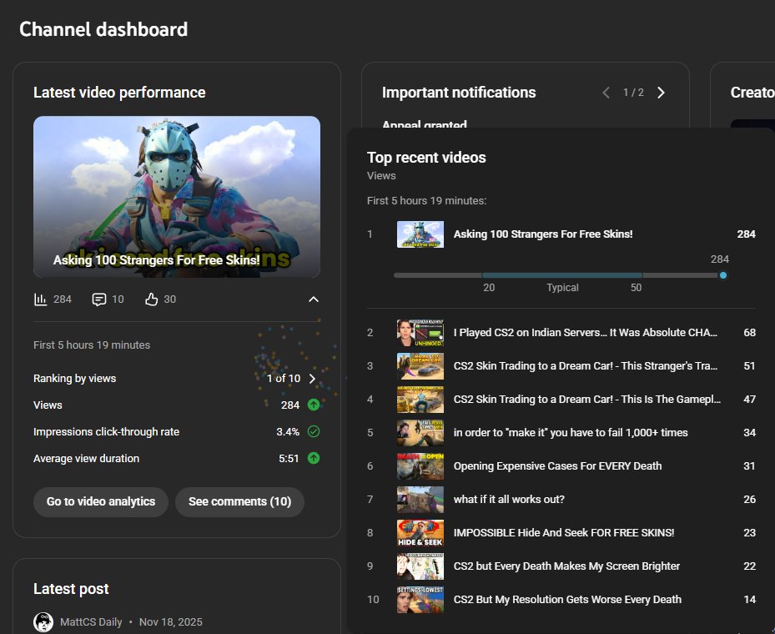Click the previous notification left chevron
Image resolution: width=775 pixels, height=634 pixels.
tap(606, 93)
